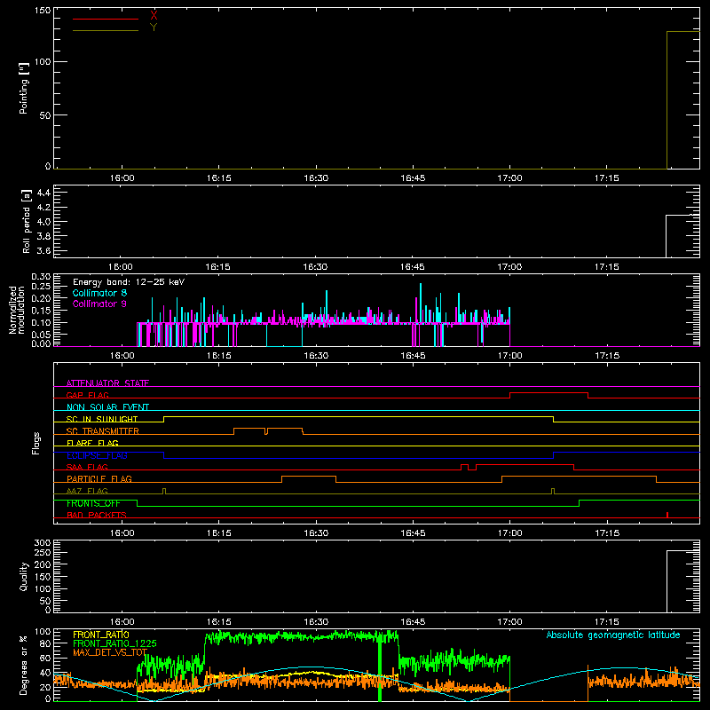Image resolution: width=710 pixels, height=710 pixels.
Task: Select the "Pointing" axis title
Action: [24, 88]
